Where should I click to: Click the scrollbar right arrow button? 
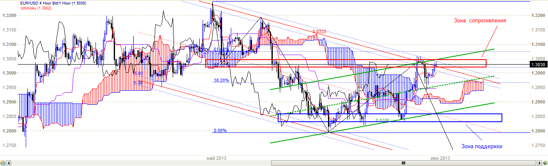[x=540, y=163]
